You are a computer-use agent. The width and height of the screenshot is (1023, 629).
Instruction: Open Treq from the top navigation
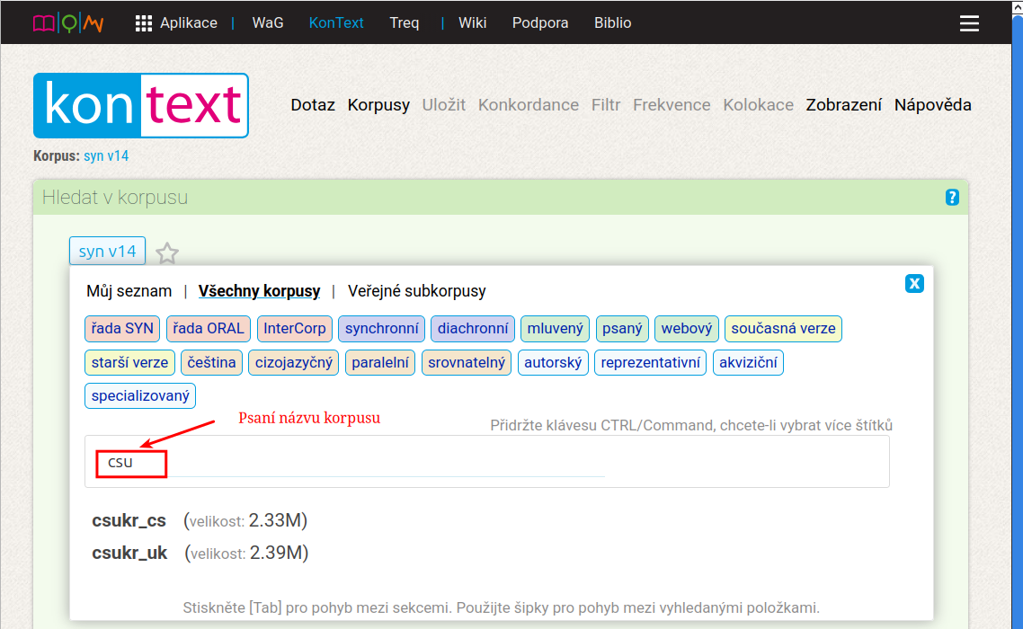pos(404,23)
